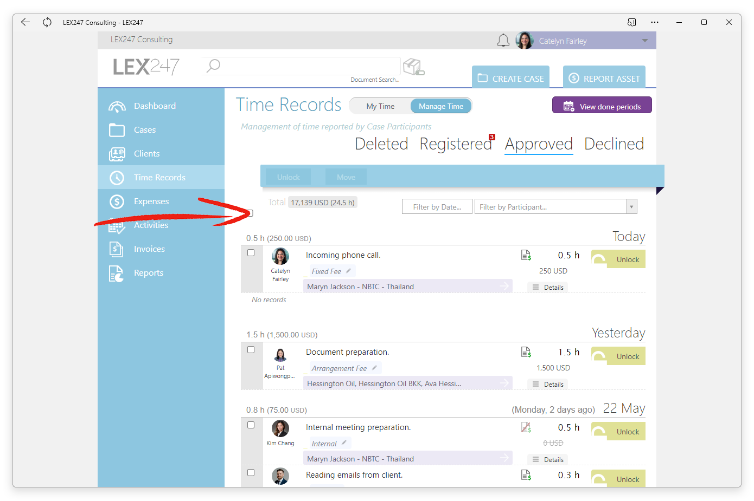
Task: Open the Registered tab
Action: [456, 144]
